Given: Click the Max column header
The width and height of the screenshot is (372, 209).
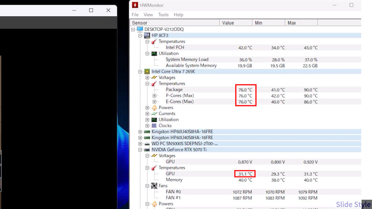Looking at the screenshot, I should 301,23.
